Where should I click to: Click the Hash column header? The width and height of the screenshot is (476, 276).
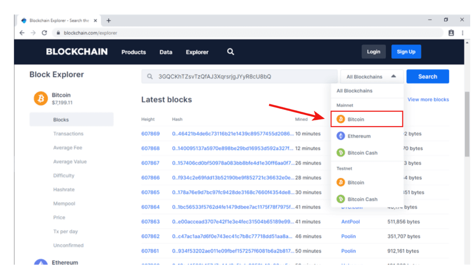[177, 119]
